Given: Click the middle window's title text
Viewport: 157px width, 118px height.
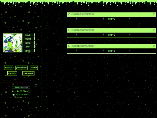Looking at the screenshot, I should click(83, 30).
